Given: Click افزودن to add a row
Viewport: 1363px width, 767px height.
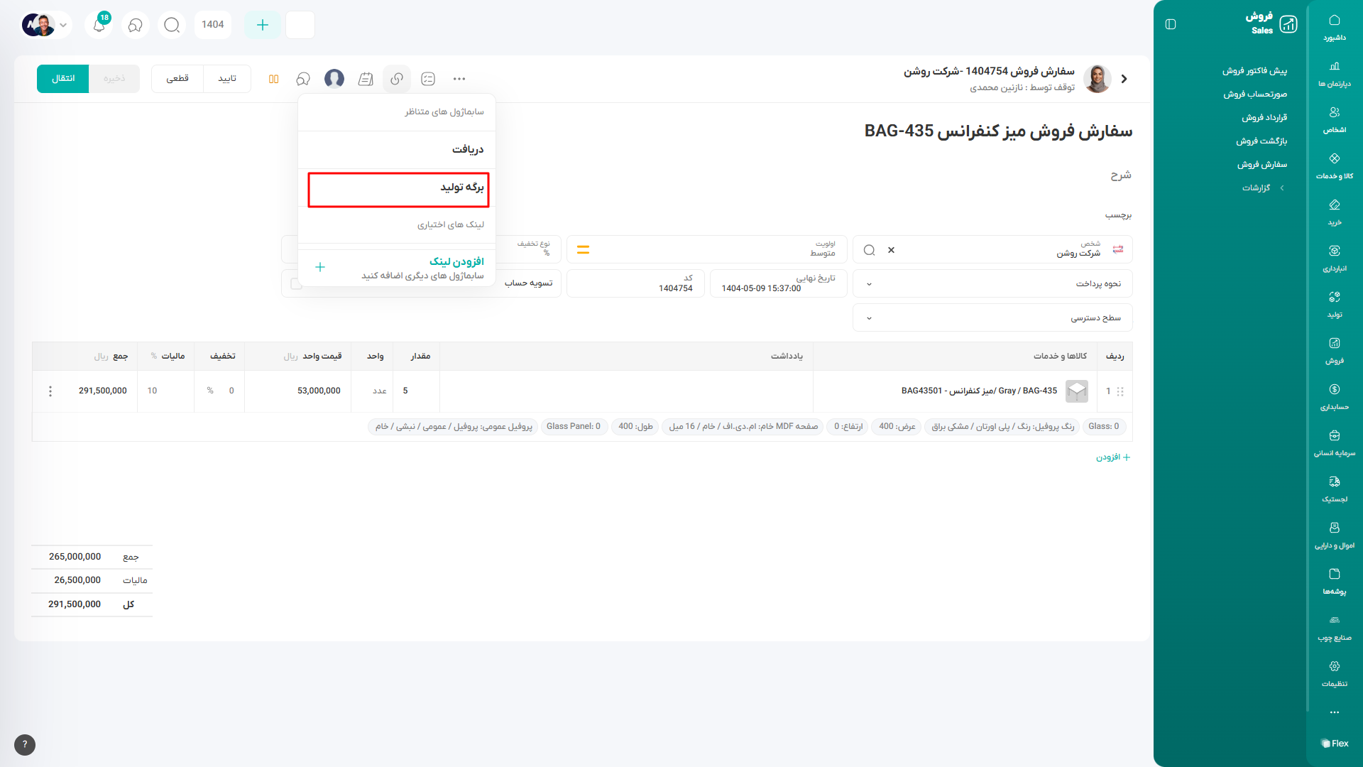Looking at the screenshot, I should point(1112,457).
